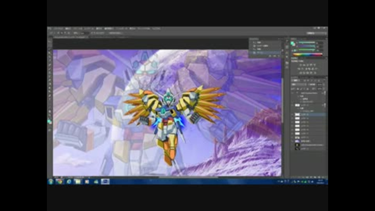Expand the top layer group triangle
Image resolution: width=375 pixels, height=211 pixels.
(x=297, y=93)
